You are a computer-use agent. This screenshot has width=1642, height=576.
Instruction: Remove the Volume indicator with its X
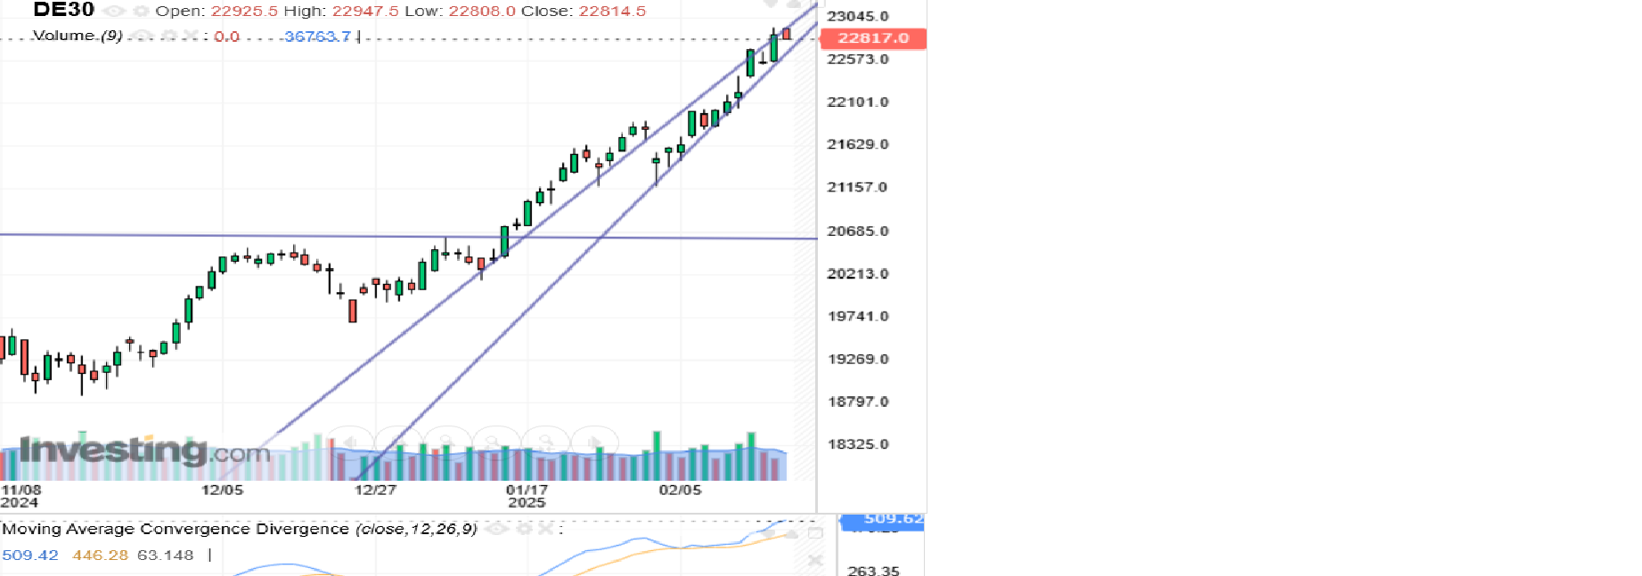190,36
